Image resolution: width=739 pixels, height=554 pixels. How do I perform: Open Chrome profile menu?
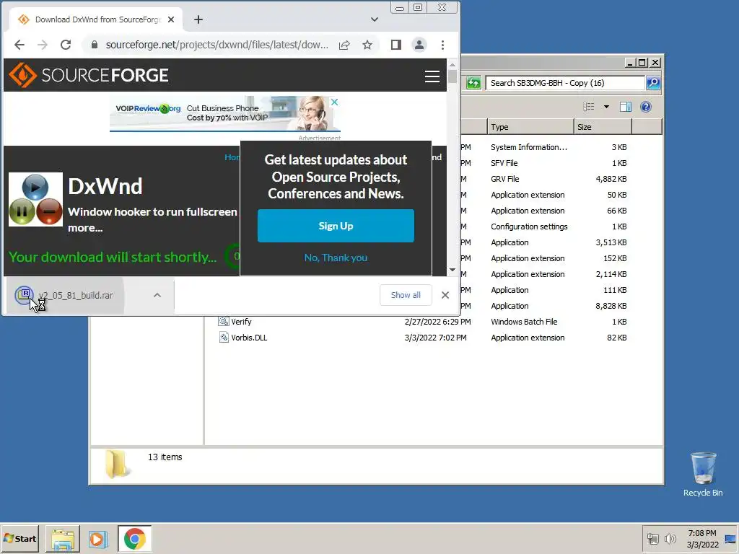tap(419, 45)
